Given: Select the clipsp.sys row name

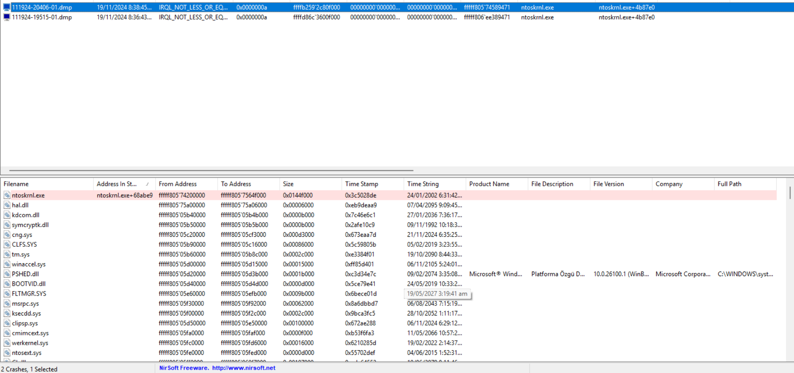Looking at the screenshot, I should 25,323.
